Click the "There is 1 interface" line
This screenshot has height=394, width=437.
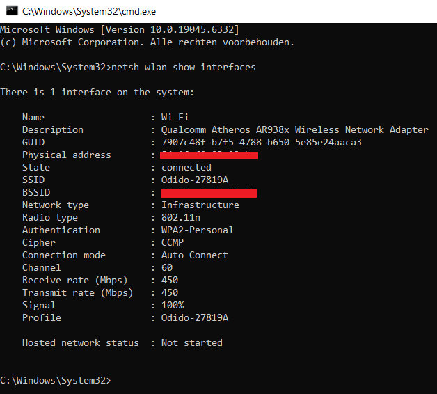[x=97, y=93]
